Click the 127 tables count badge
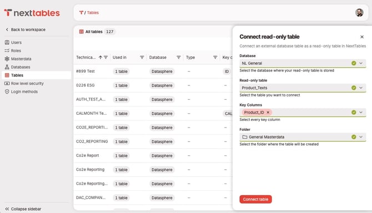 (109, 32)
